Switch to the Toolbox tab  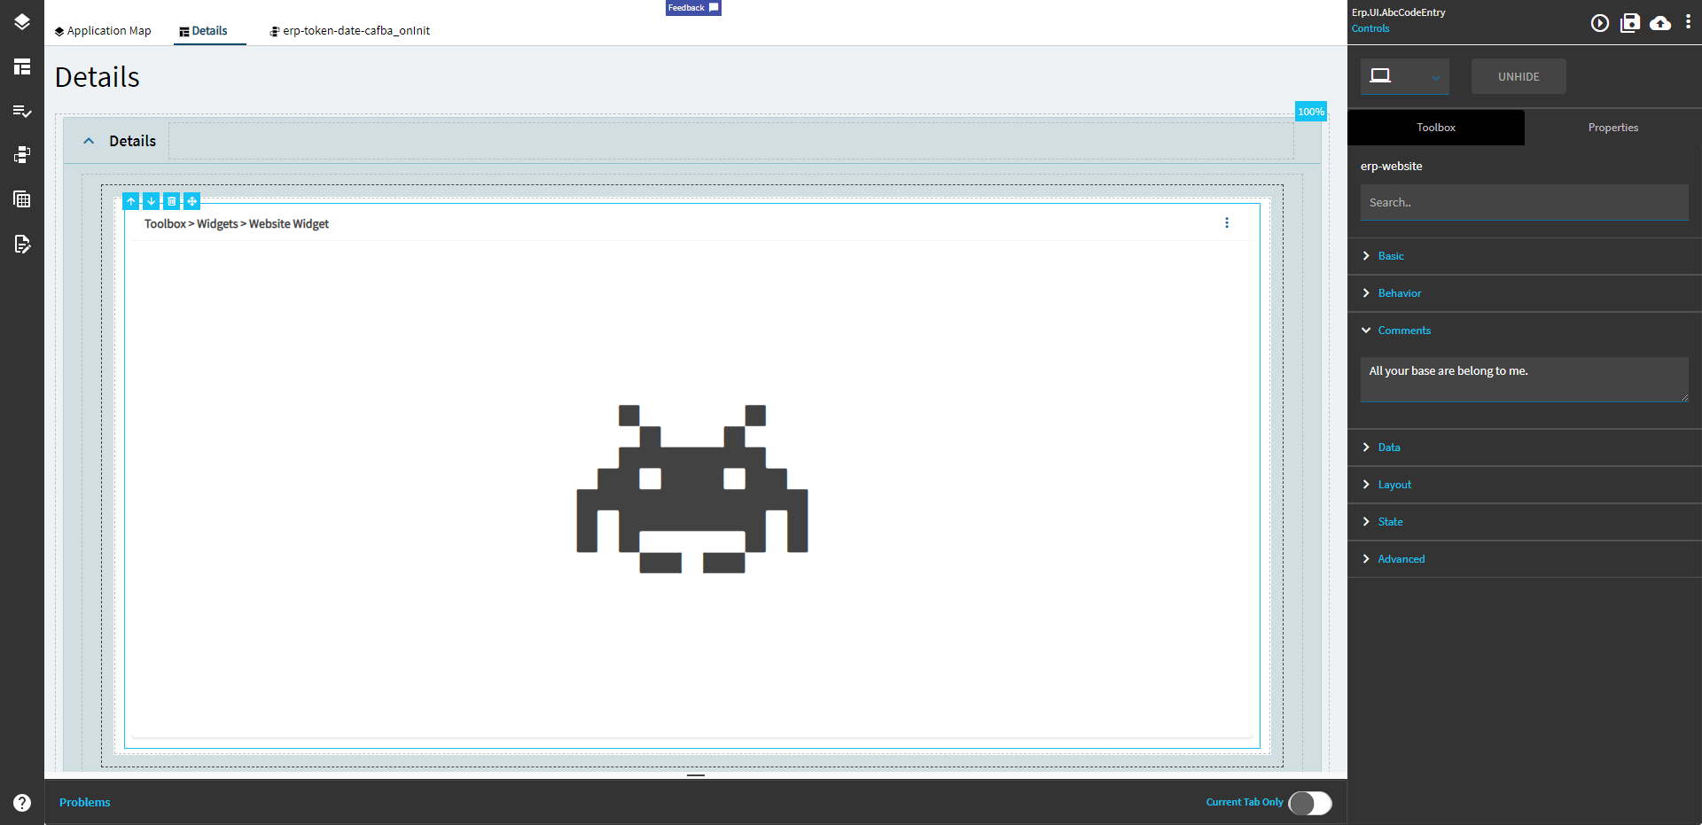1436,128
